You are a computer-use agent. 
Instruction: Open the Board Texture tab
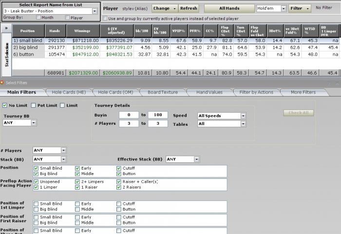pyautogui.click(x=163, y=92)
